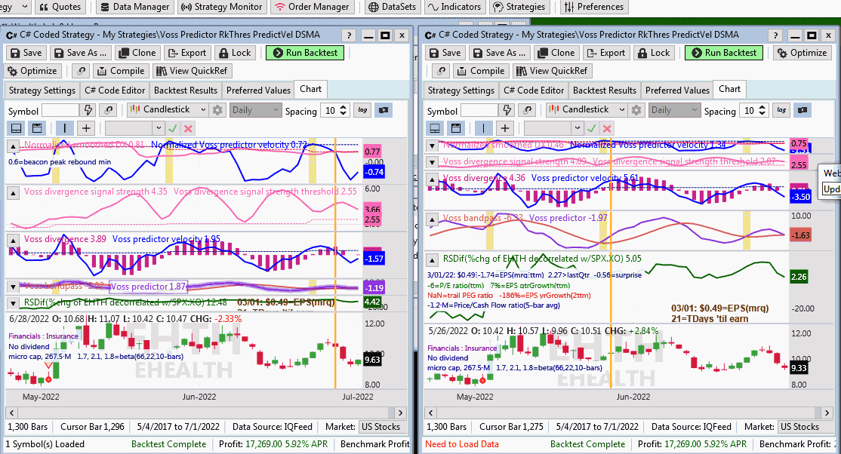Click Run Backtest in the left window

[x=305, y=53]
